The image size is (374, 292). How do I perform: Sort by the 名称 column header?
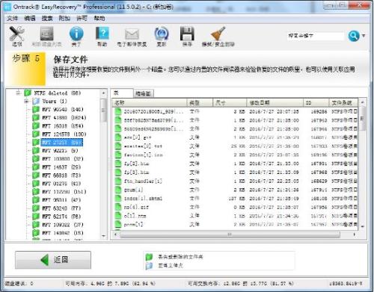(150, 102)
